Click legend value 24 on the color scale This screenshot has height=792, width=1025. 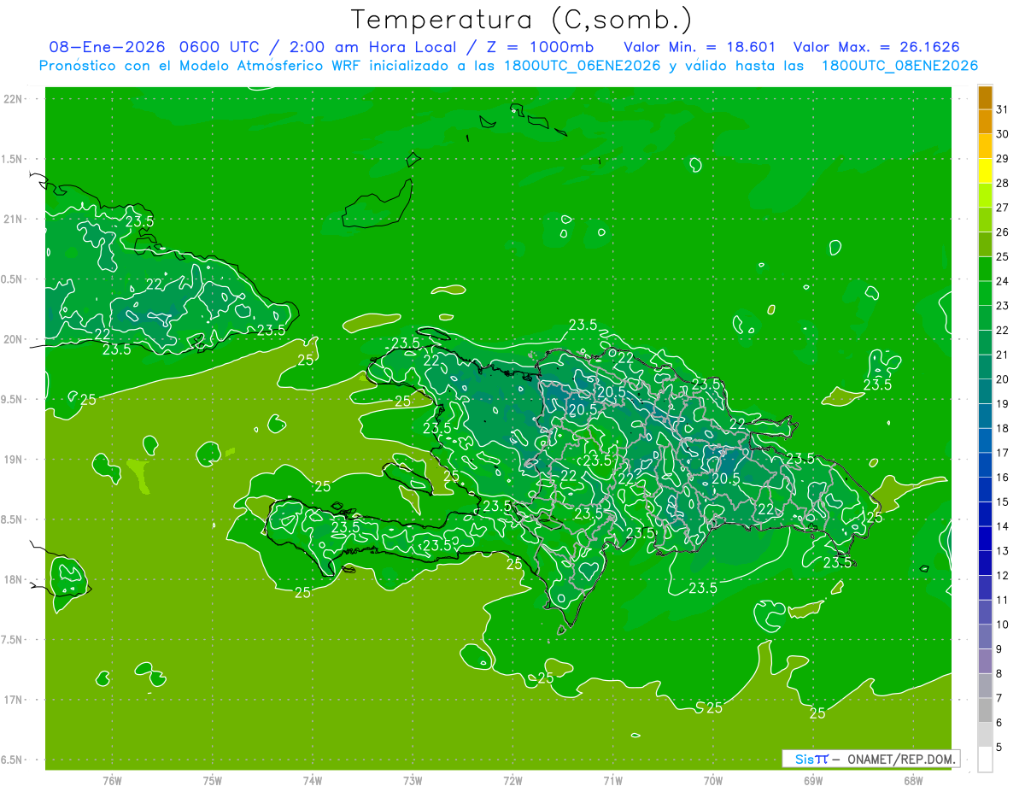[1003, 281]
